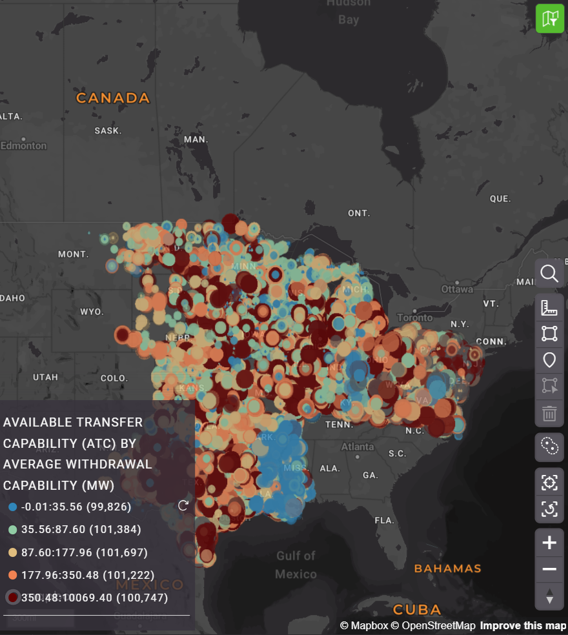Toggle the tan 87.60:177.96 legend class
568x635 pixels.
(12, 552)
